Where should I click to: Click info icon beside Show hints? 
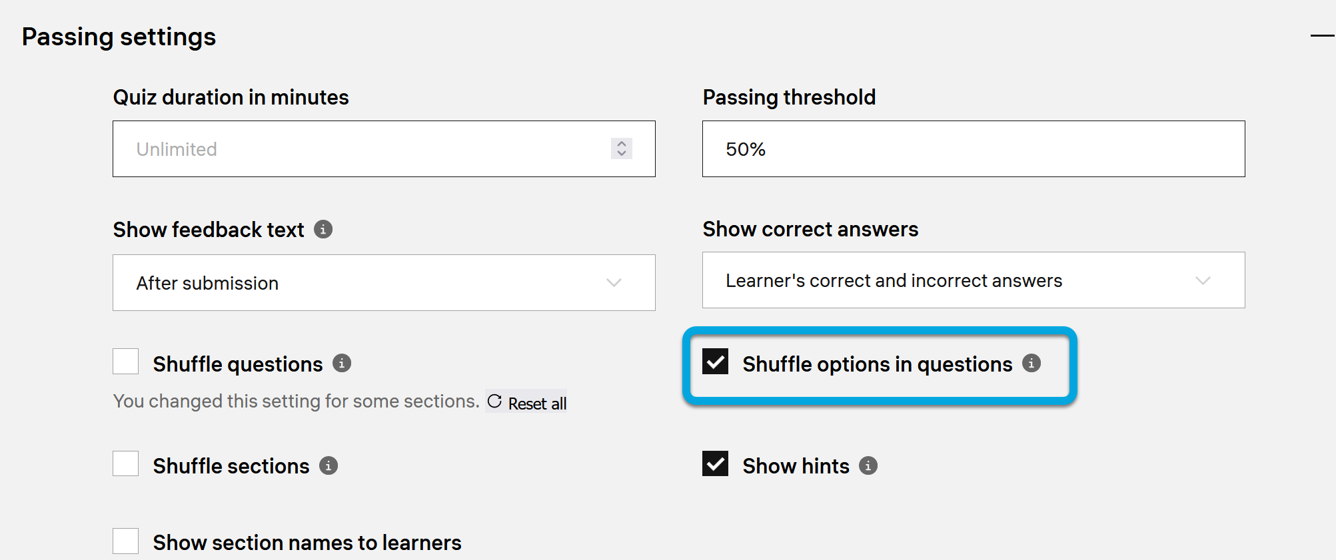(x=868, y=465)
